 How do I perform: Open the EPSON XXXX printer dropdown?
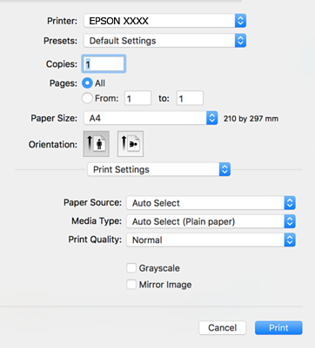pos(164,21)
